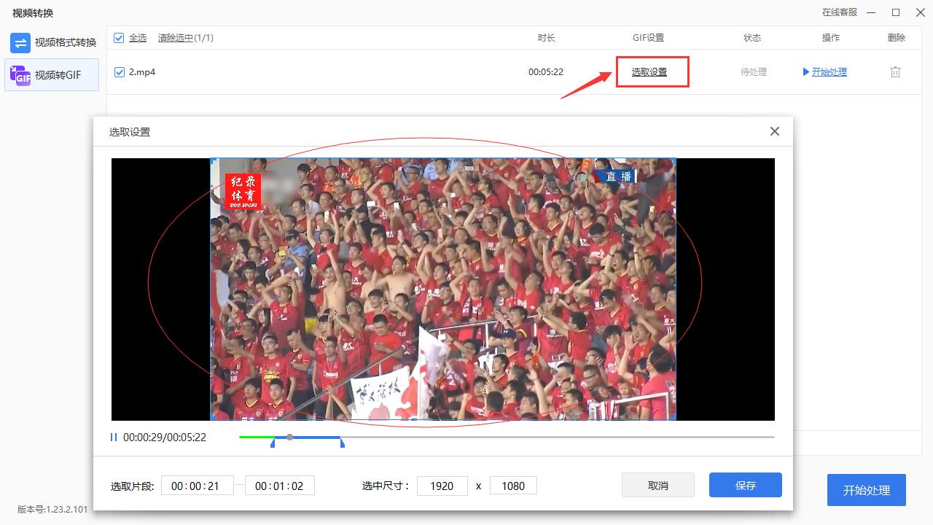The width and height of the screenshot is (933, 525).
Task: Close the 选取设置 dialog
Action: tap(774, 131)
